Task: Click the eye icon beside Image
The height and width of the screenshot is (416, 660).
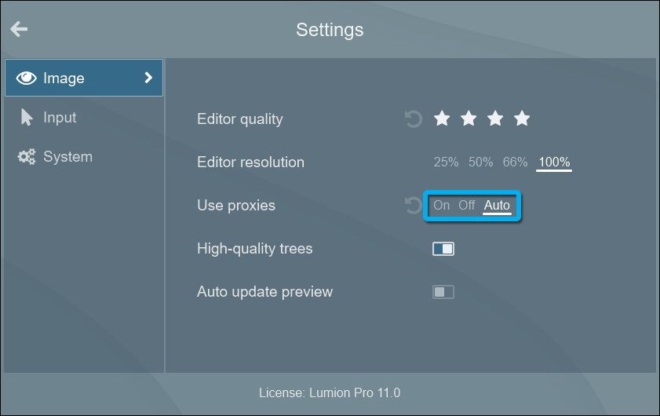Action: [x=27, y=78]
